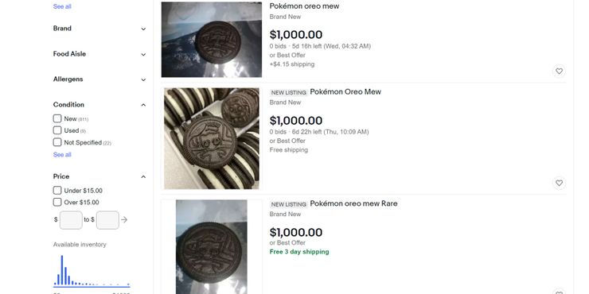Screen dimensions: 589x294
Task: Click the Available inventory price histogram
Action: click(92, 271)
